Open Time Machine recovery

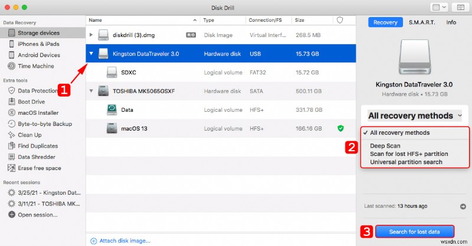click(36, 66)
